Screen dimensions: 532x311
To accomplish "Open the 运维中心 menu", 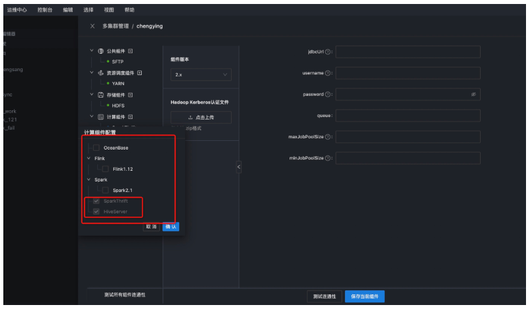I will (x=17, y=10).
